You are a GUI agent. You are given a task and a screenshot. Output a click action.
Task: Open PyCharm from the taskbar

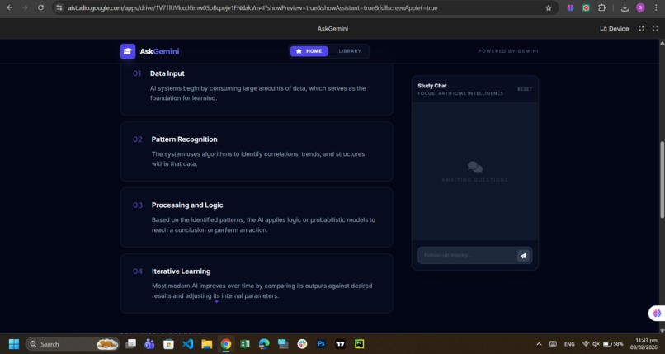pos(359,344)
